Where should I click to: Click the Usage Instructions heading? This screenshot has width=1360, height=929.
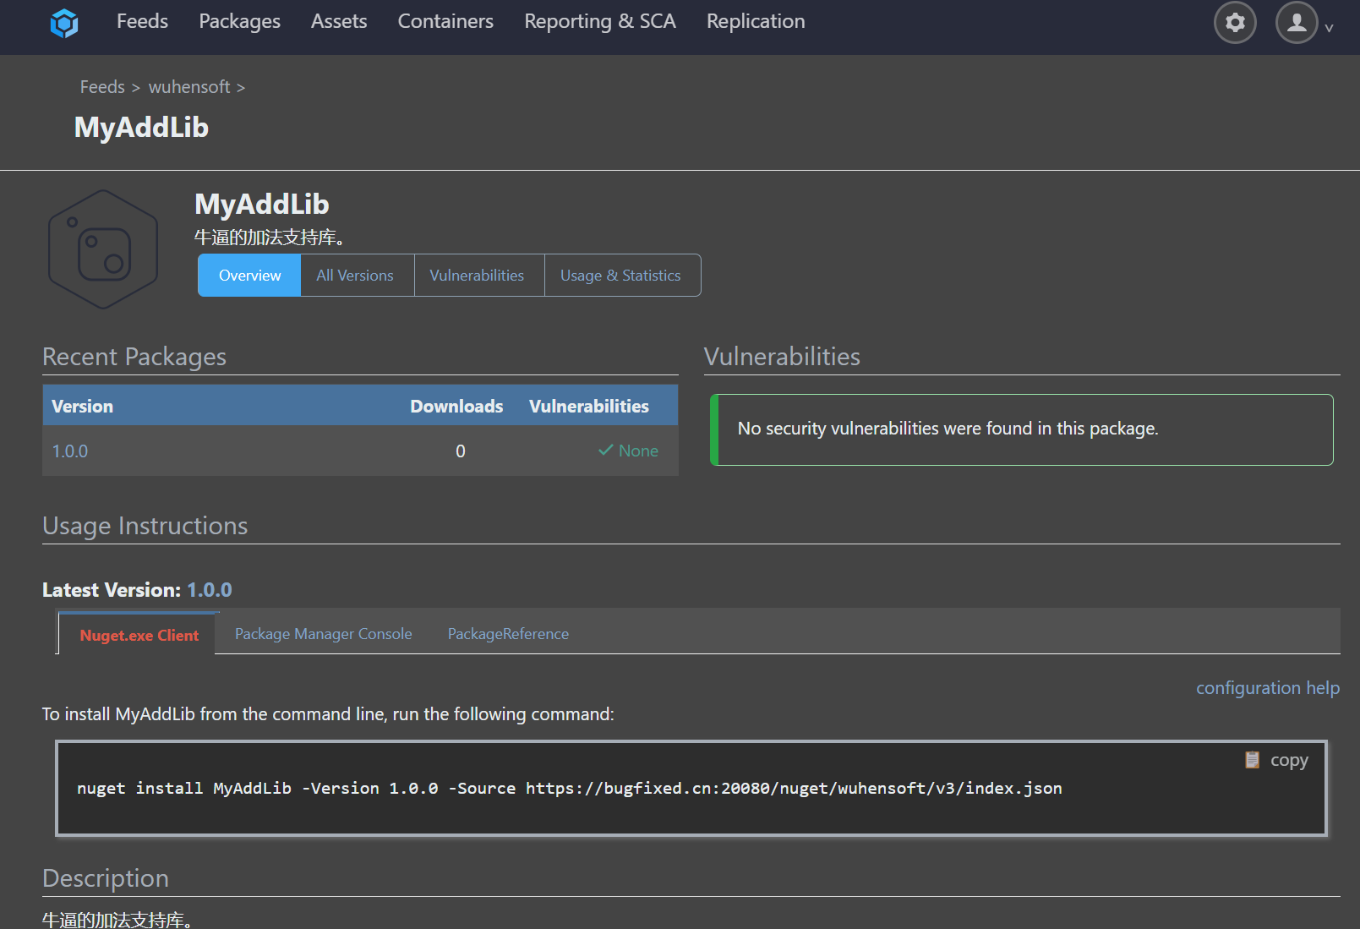[145, 526]
